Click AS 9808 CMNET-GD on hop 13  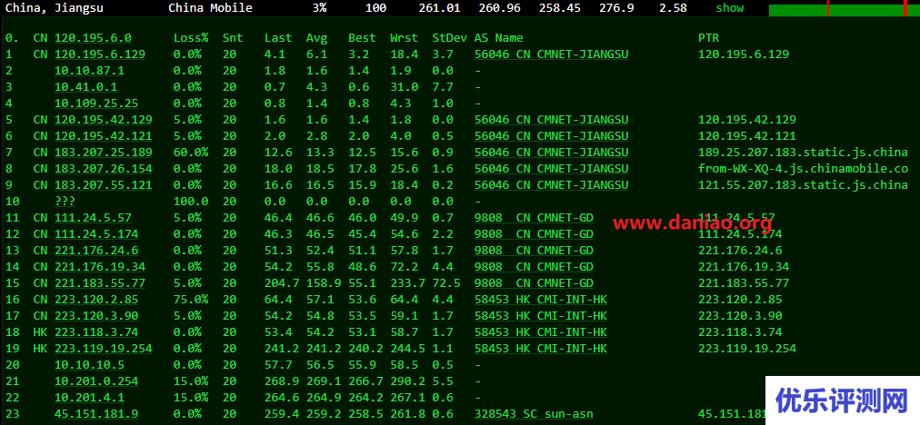[x=534, y=251]
